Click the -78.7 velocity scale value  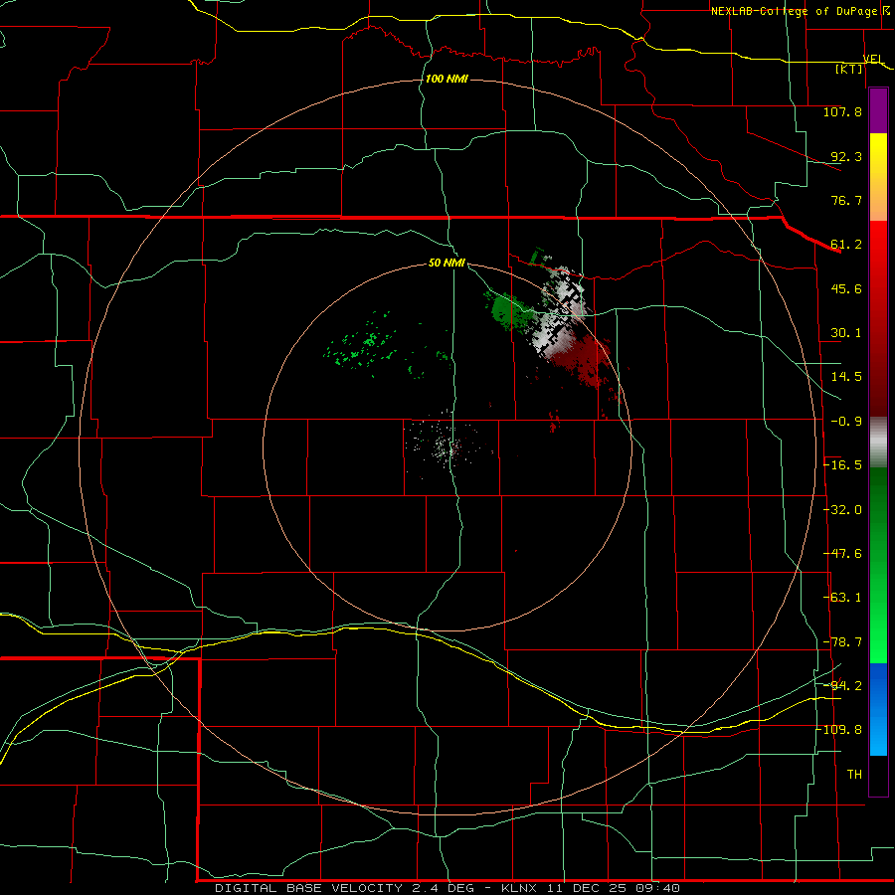[x=842, y=642]
